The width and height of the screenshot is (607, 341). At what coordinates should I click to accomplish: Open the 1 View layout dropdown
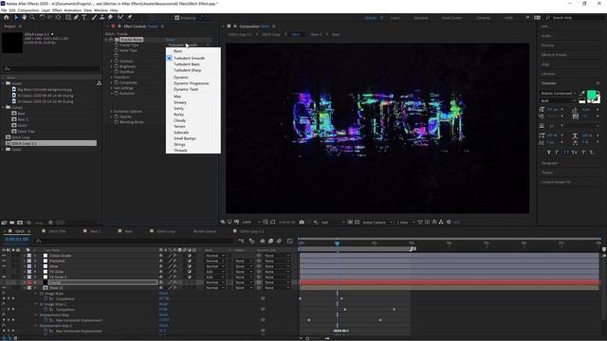405,223
